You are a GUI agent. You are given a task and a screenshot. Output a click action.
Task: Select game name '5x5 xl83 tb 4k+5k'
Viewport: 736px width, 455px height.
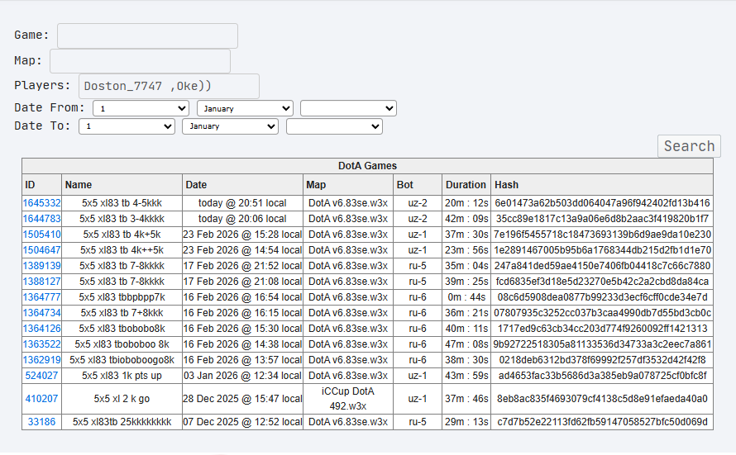pos(122,235)
